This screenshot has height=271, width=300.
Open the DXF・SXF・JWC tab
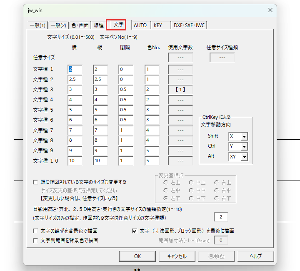(x=189, y=25)
